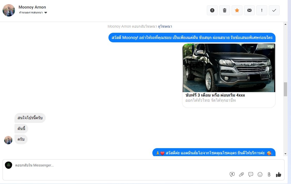Screen dimensions: 291x184
Task: Click scrollbar down arrow in chat
Action: (285, 154)
